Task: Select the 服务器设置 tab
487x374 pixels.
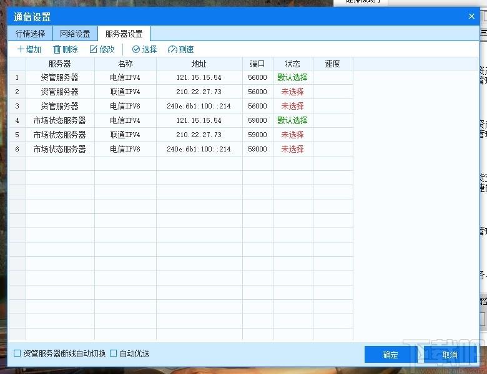Action: point(124,34)
